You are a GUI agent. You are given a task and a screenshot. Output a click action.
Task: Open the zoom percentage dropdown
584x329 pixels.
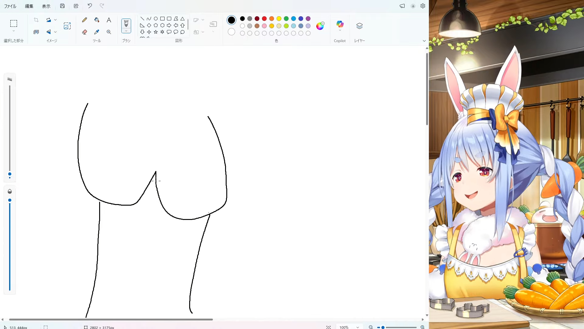358,327
